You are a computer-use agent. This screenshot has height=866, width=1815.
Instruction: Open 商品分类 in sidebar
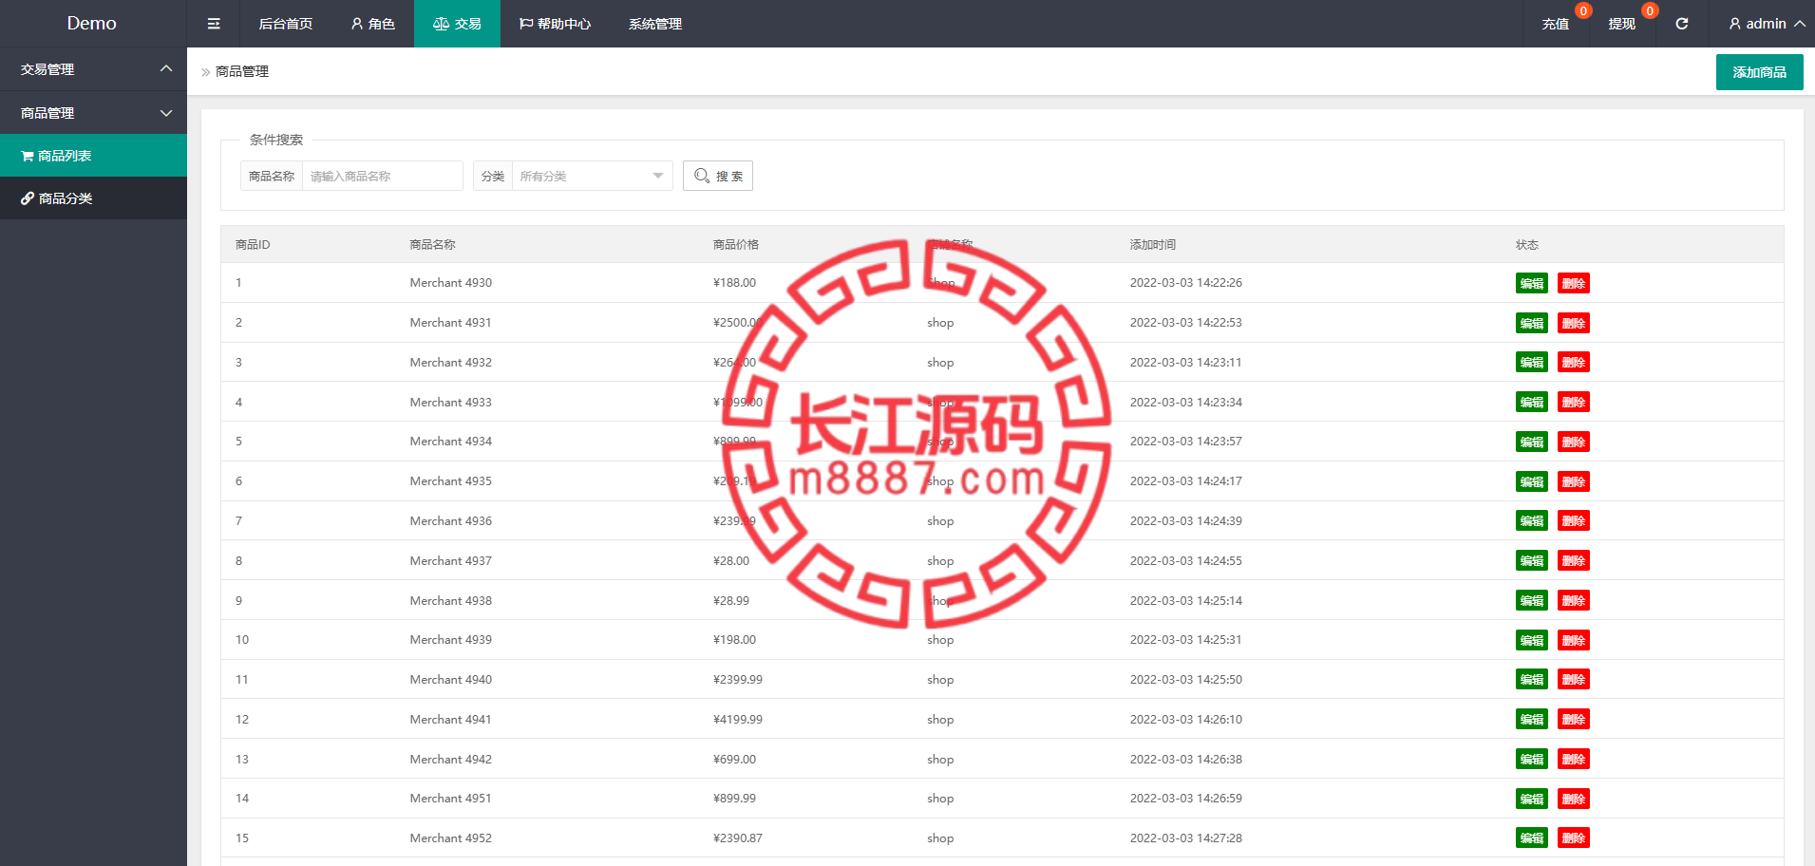coord(93,198)
